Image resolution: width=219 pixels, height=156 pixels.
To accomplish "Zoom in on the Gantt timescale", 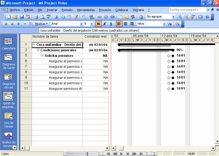I will coord(180,17).
